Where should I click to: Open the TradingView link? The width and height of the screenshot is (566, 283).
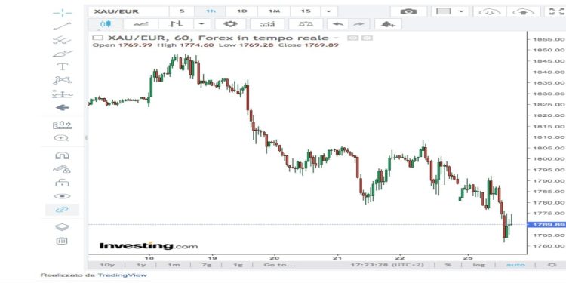122,275
